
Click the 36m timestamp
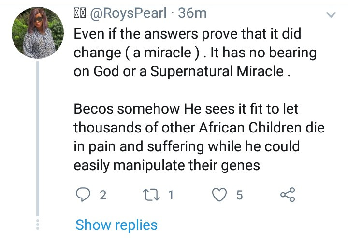pyautogui.click(x=192, y=13)
